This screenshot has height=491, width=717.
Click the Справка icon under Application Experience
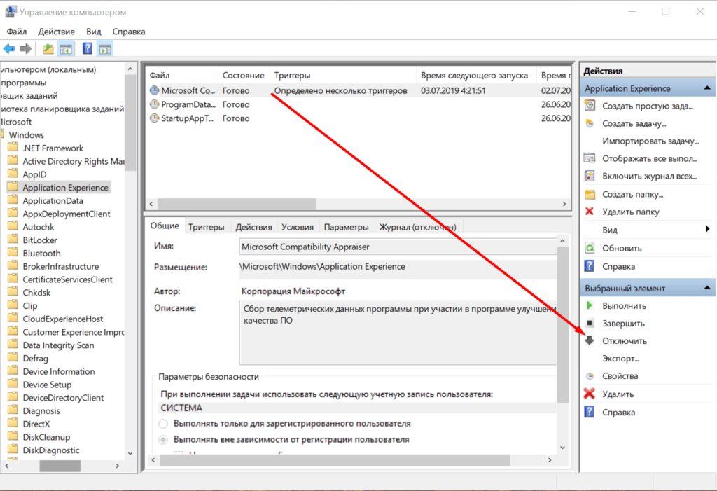pos(590,266)
